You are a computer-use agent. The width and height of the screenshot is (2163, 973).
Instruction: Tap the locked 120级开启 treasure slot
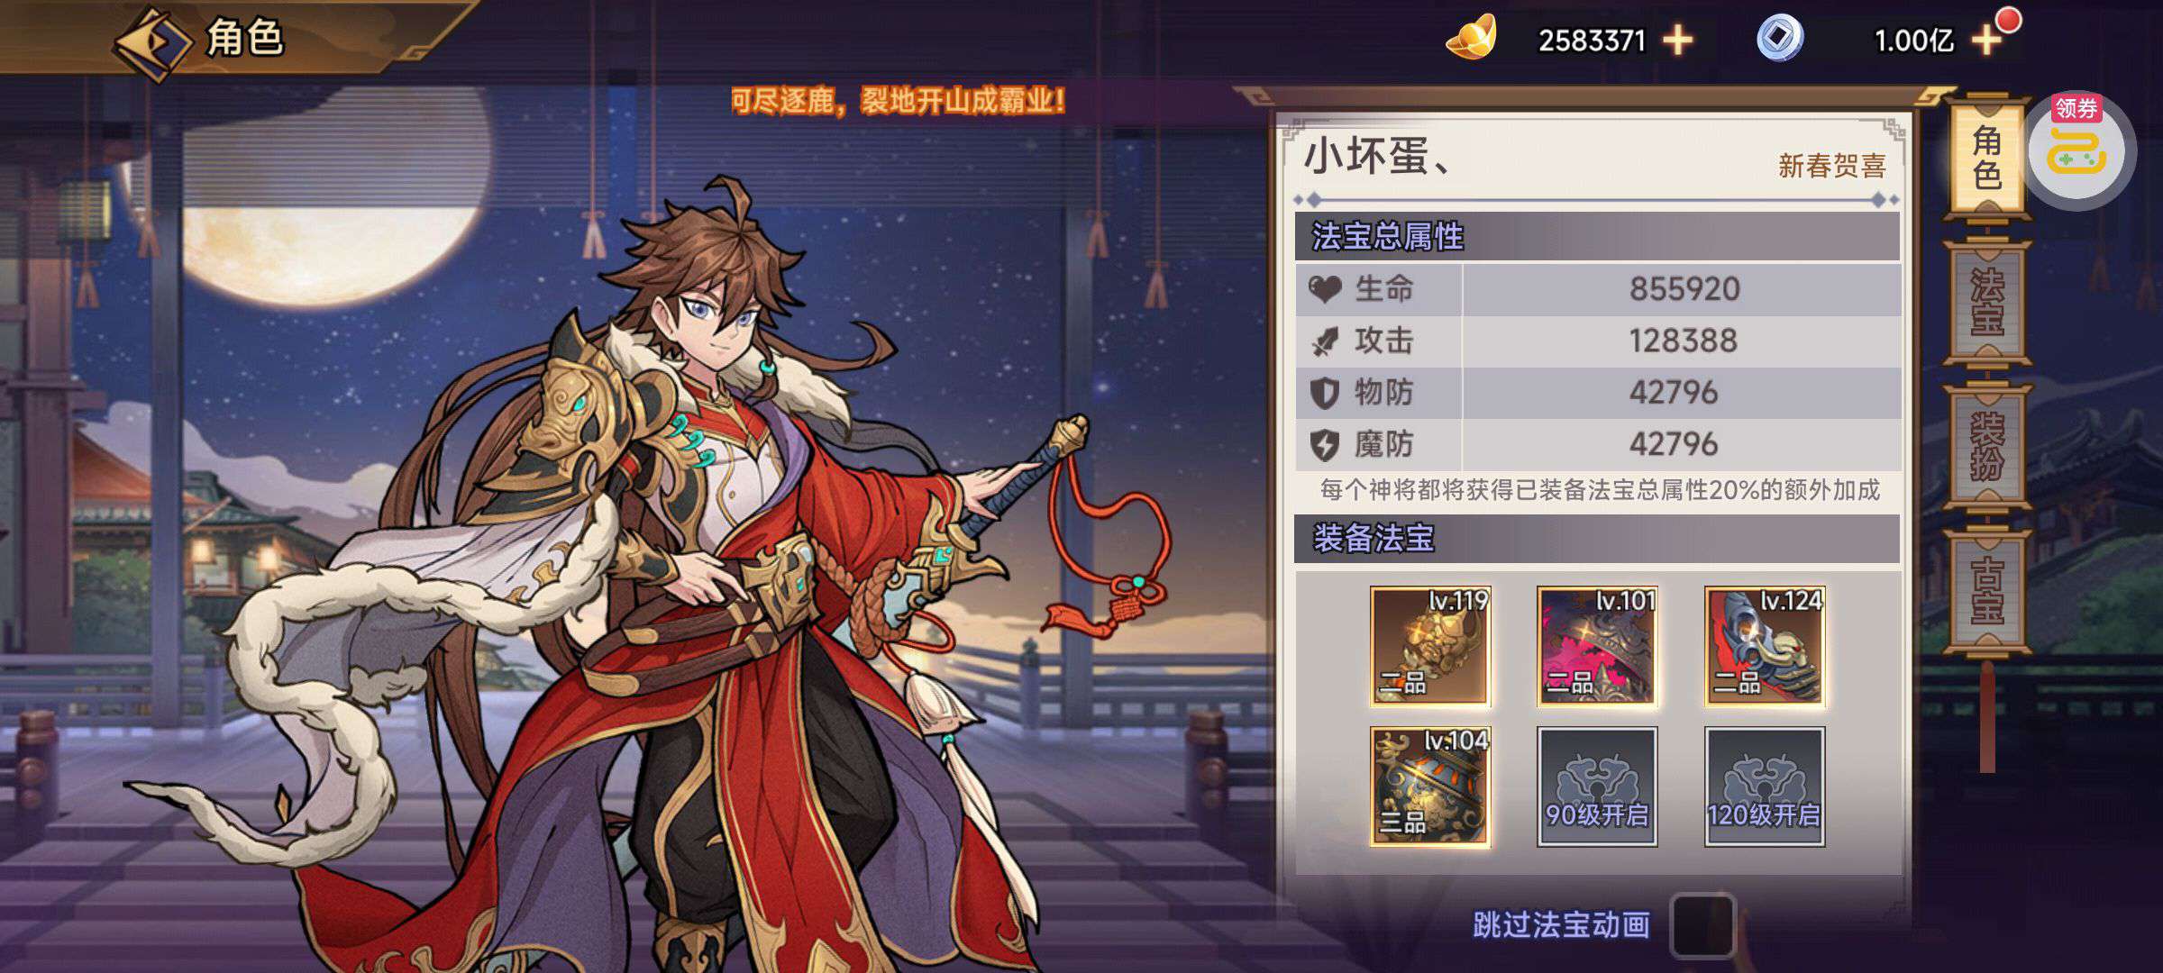[1765, 787]
